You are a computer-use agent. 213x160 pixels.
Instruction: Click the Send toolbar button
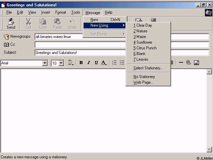11,24
